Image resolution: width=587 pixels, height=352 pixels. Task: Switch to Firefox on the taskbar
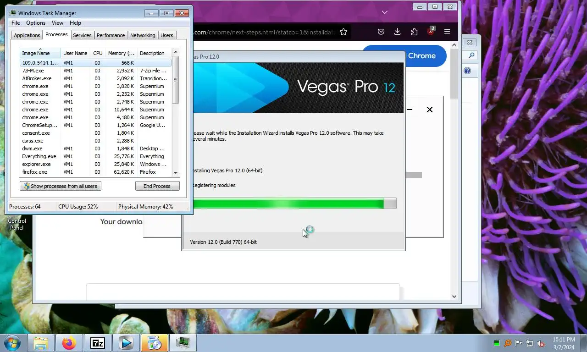pyautogui.click(x=69, y=343)
